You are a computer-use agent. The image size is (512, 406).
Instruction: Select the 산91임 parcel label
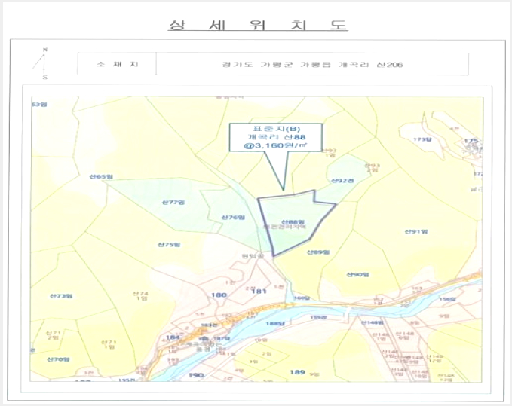click(416, 231)
